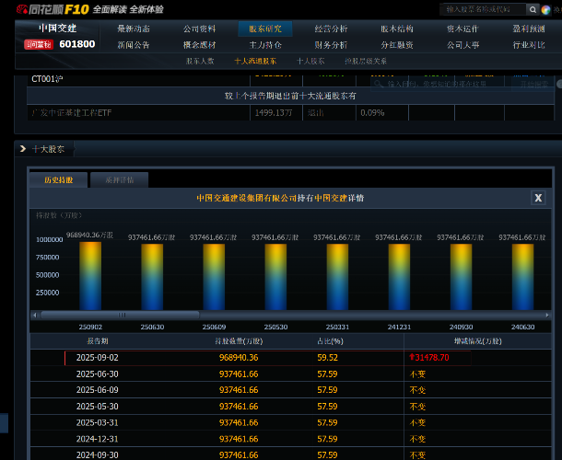
Task: Click the stock code 601800
Action: click(x=77, y=44)
